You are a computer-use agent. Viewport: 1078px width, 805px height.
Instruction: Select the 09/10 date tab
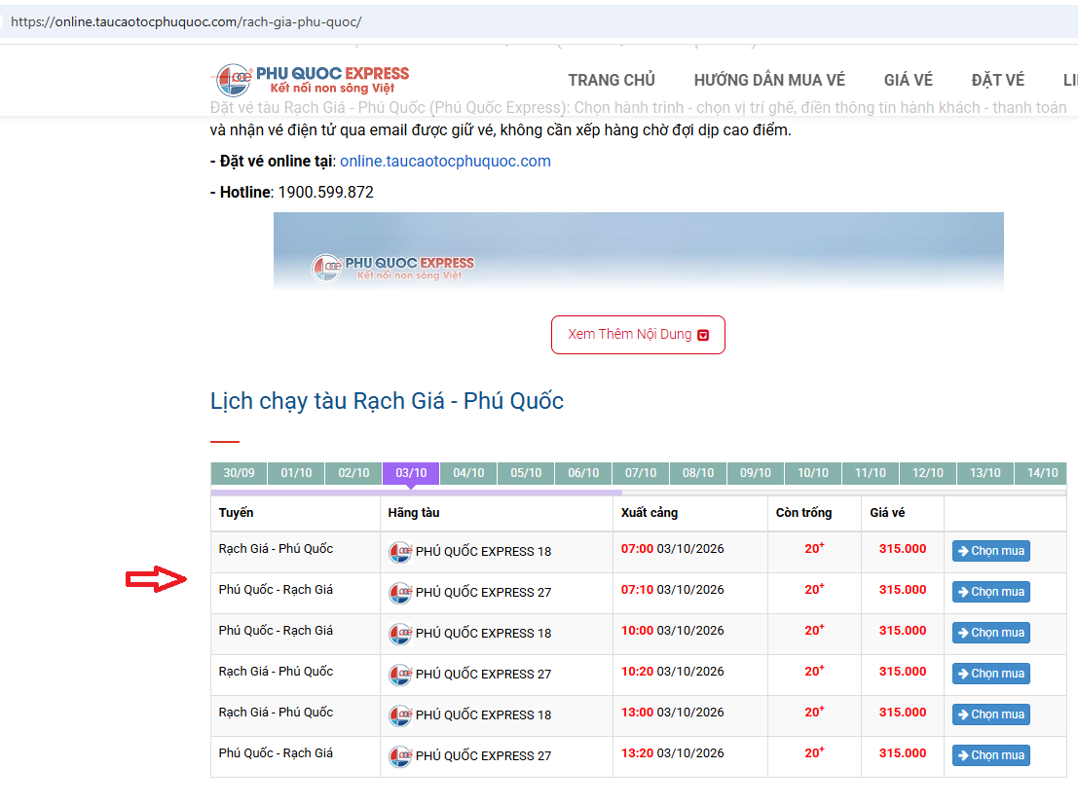[756, 473]
